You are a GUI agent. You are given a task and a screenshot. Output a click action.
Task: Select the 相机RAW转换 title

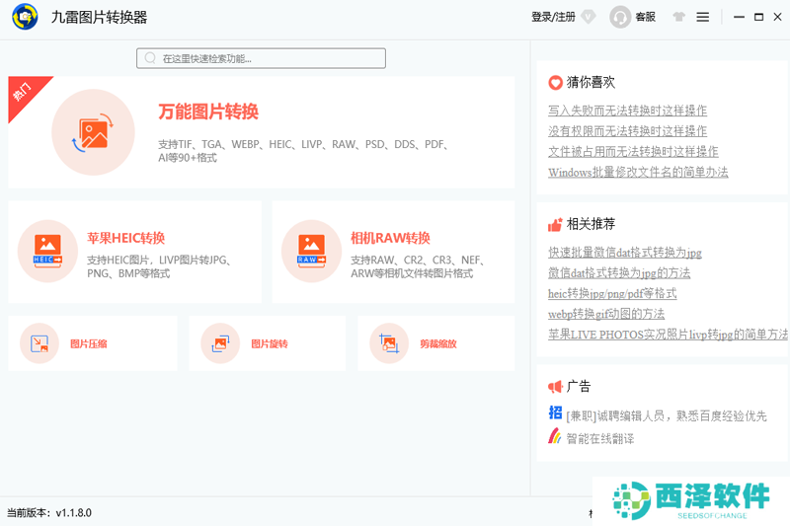[390, 238]
